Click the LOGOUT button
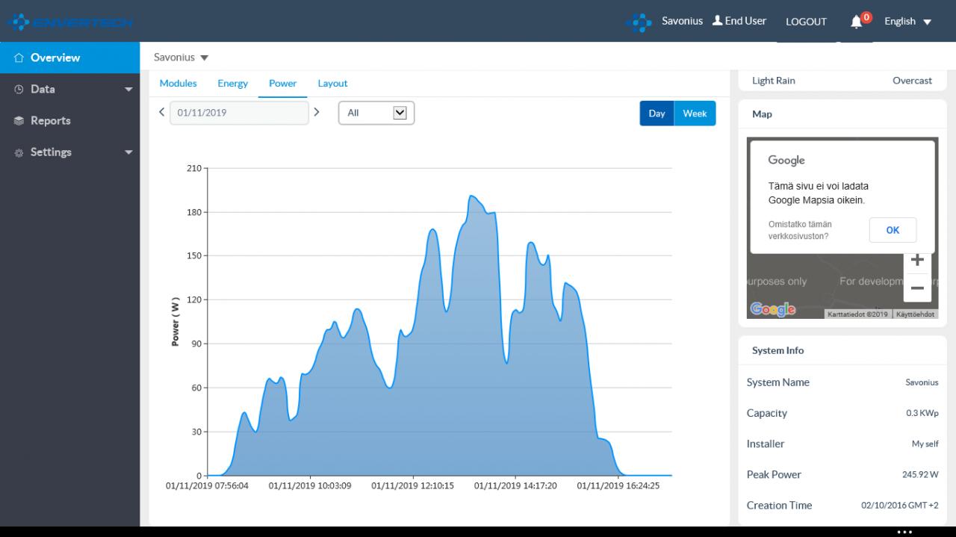Screen dimensions: 956x537 point(807,22)
